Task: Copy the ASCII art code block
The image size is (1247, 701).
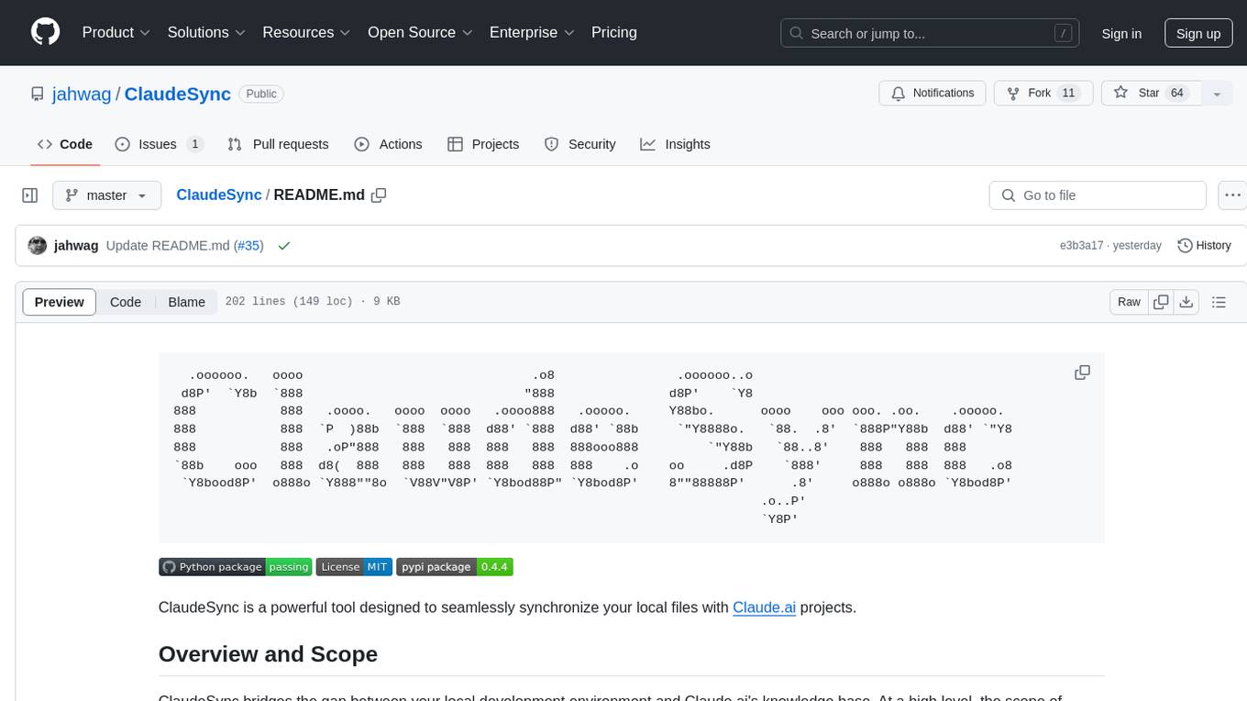Action: pos(1082,373)
